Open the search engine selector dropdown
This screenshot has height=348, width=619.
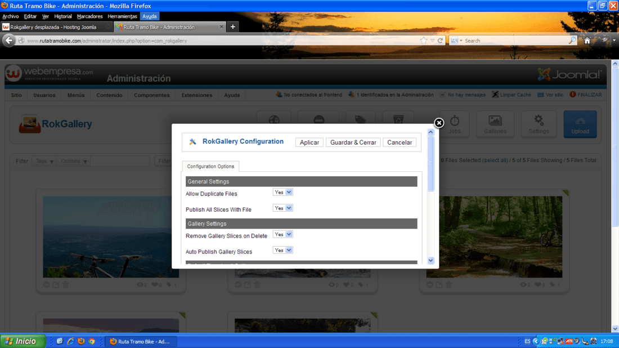457,41
